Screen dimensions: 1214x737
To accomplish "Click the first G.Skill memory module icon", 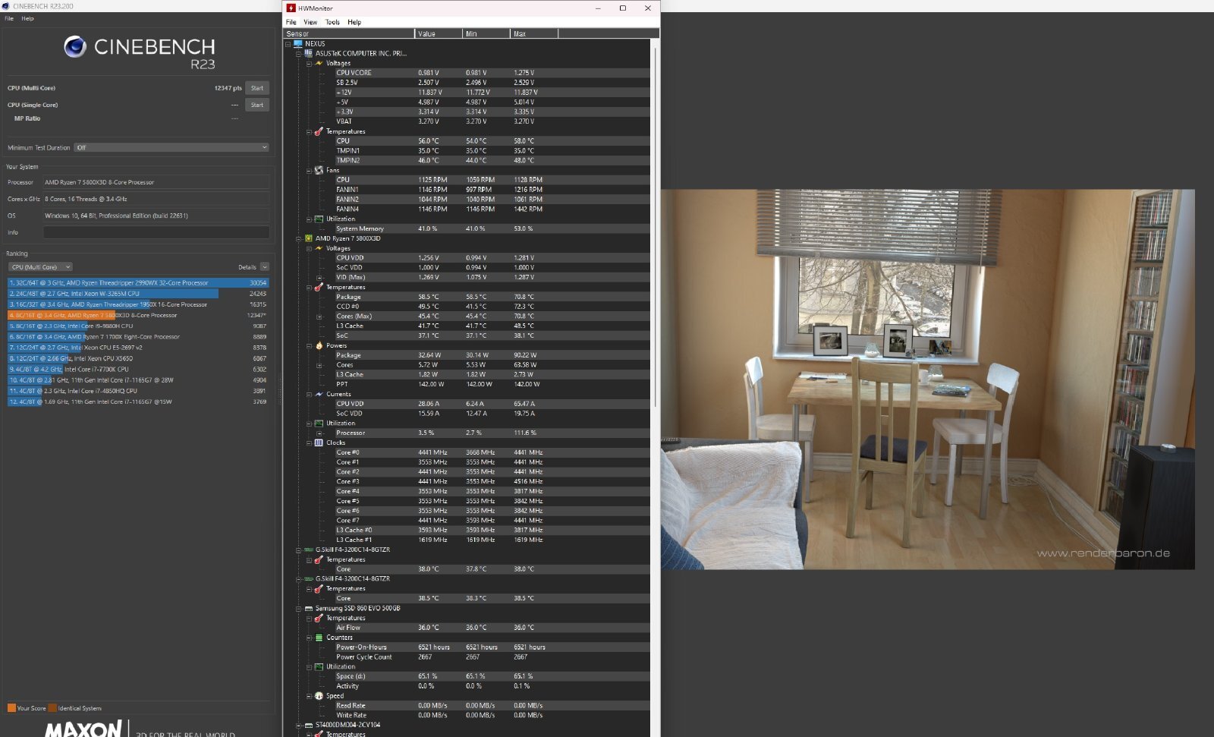I will tap(309, 550).
